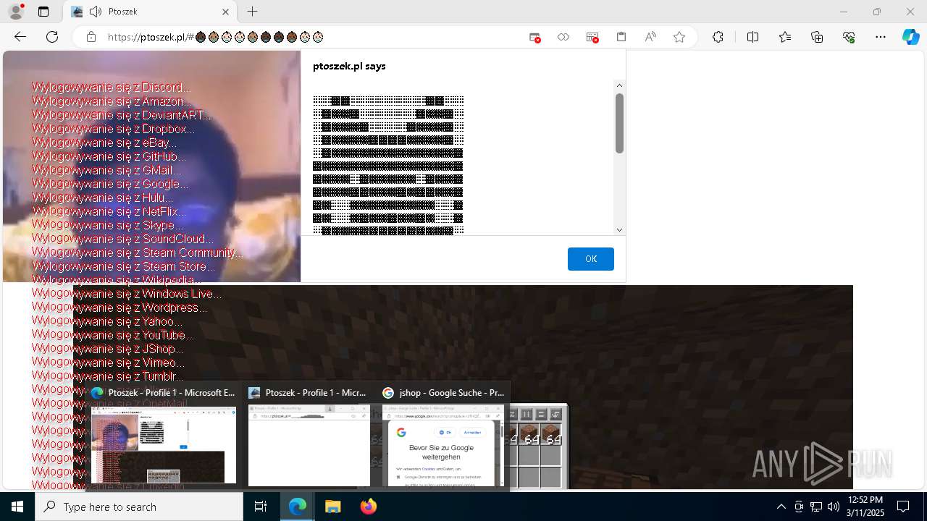
Task: Click the taskbar search box
Action: 139,507
